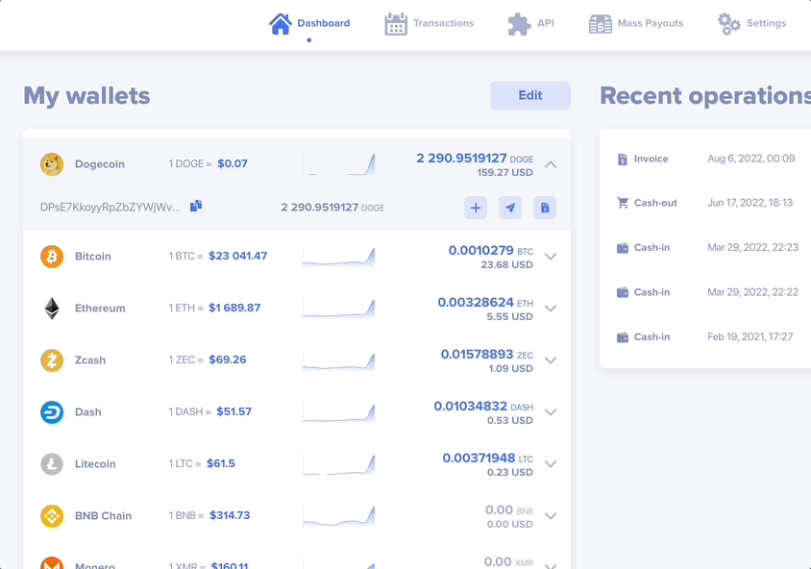The height and width of the screenshot is (569, 811).
Task: Click the Zcash wallet name
Action: (90, 360)
